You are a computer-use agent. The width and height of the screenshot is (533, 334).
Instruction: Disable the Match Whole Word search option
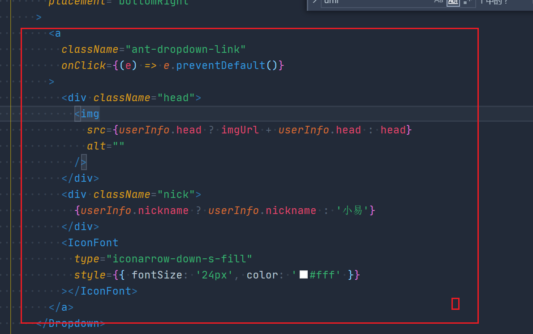(453, 2)
